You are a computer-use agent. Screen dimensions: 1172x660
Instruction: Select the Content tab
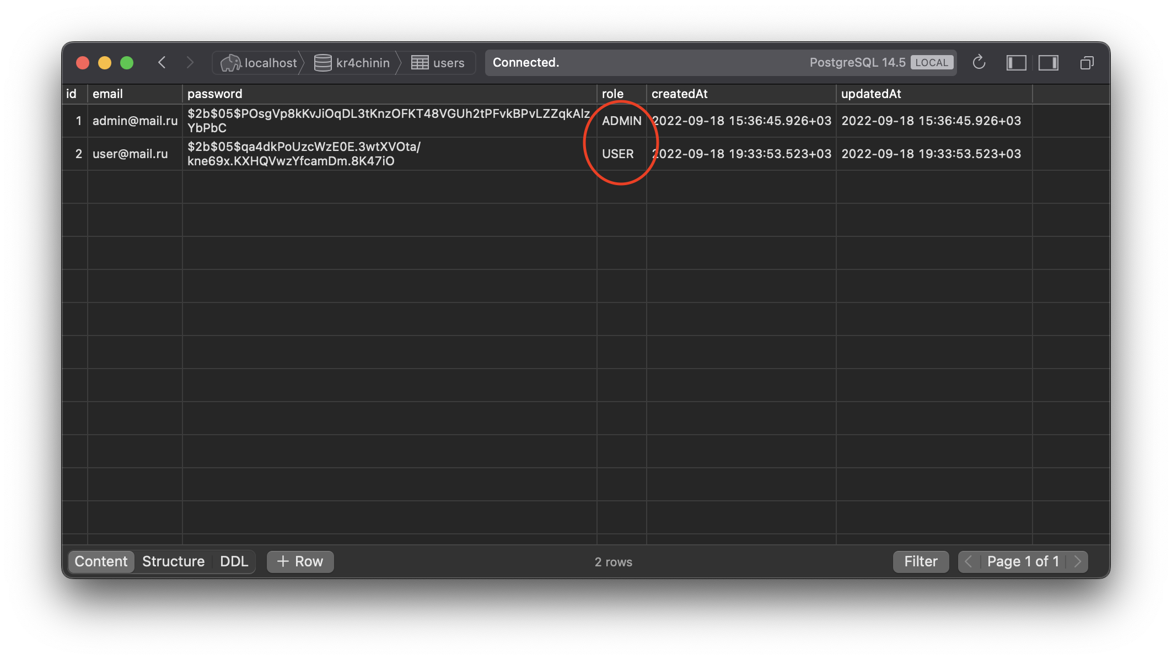point(101,561)
